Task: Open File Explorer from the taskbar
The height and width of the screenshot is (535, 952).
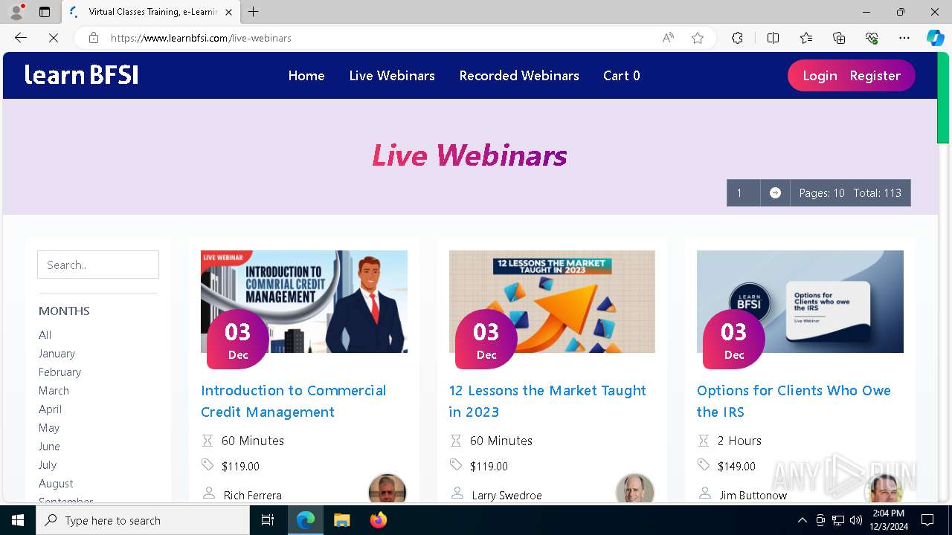Action: pyautogui.click(x=341, y=520)
